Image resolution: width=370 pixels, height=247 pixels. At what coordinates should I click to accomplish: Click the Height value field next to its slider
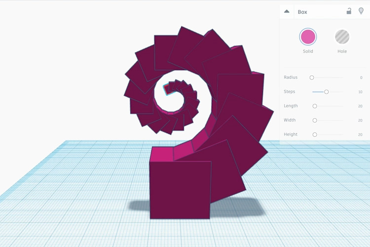click(360, 134)
